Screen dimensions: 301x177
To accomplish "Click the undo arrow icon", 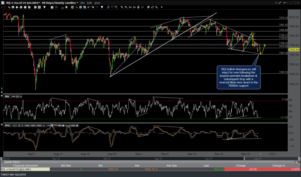I will pos(89,7).
